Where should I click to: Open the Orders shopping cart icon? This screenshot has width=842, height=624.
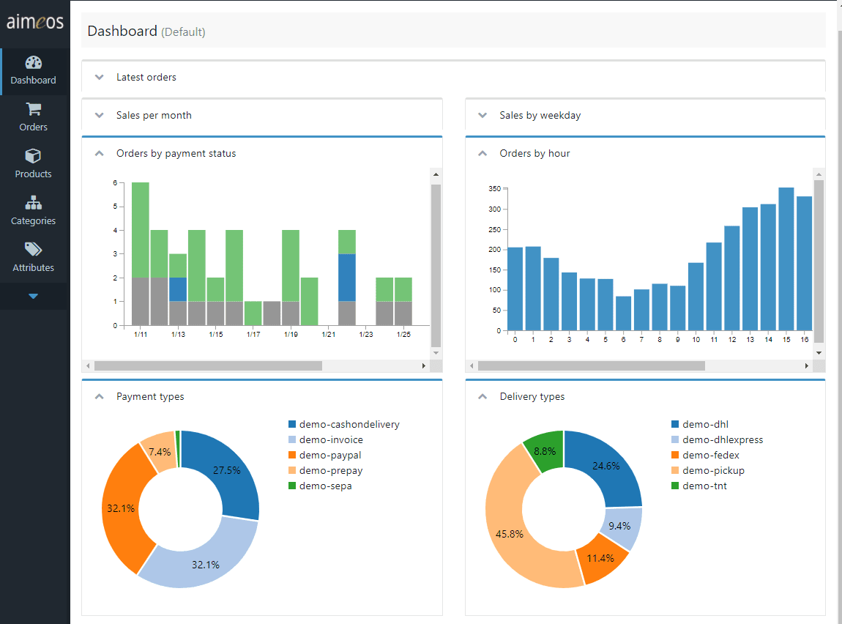(x=33, y=110)
